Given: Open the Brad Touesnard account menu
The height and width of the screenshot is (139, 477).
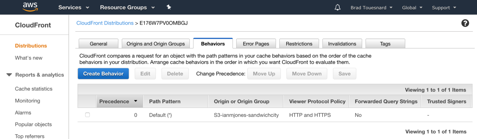Looking at the screenshot, I should click(371, 8).
